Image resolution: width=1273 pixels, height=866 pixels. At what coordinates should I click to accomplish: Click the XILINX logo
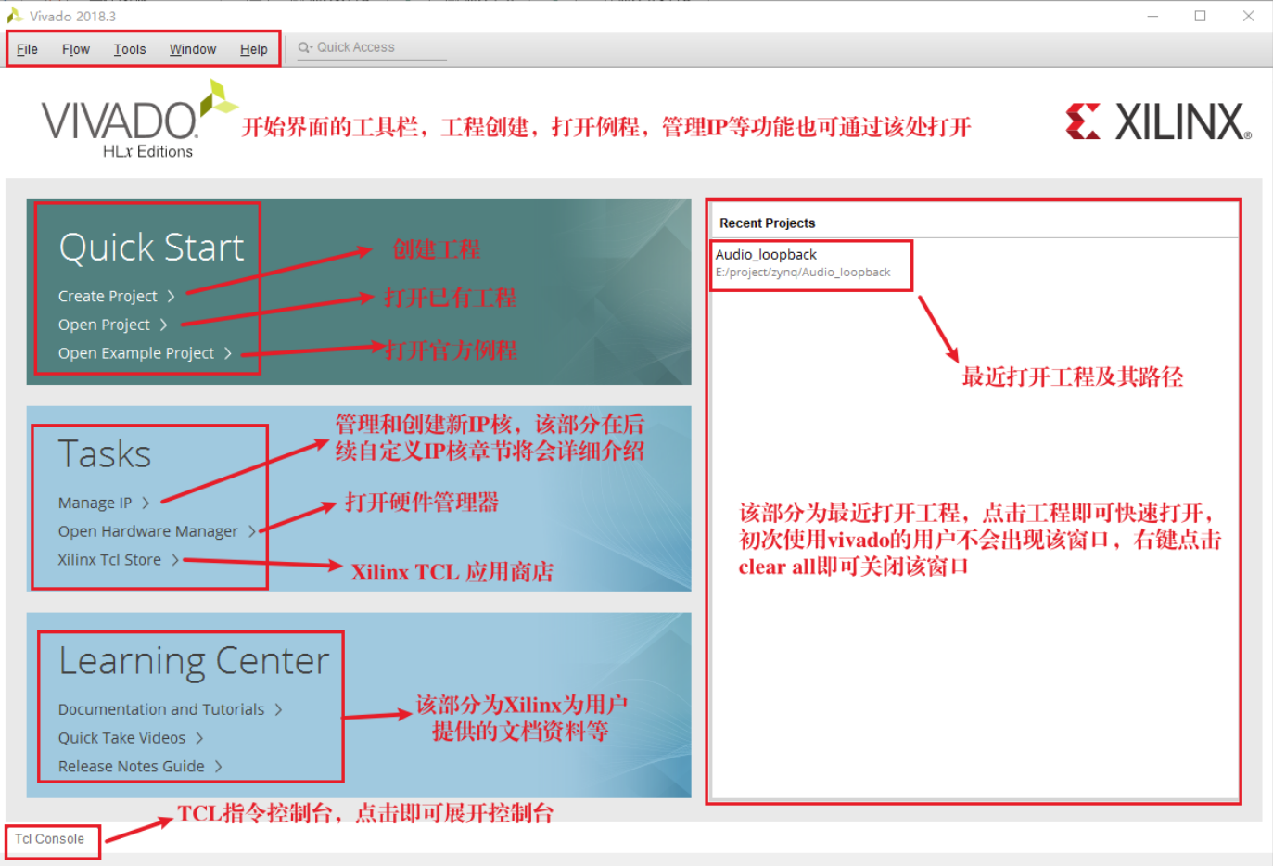[1158, 121]
